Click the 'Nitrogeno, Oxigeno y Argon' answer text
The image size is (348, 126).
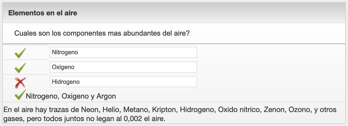coord(71,96)
